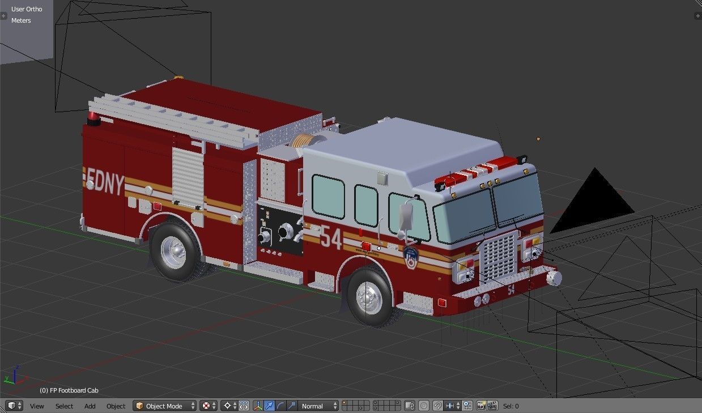Open the View menu
This screenshot has width=702, height=413.
point(37,406)
